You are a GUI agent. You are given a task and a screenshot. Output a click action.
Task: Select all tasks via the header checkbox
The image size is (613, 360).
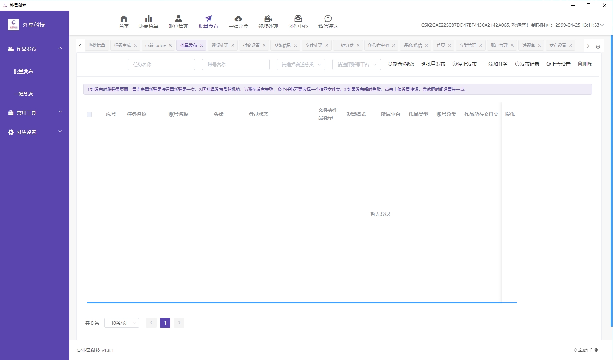pyautogui.click(x=89, y=114)
